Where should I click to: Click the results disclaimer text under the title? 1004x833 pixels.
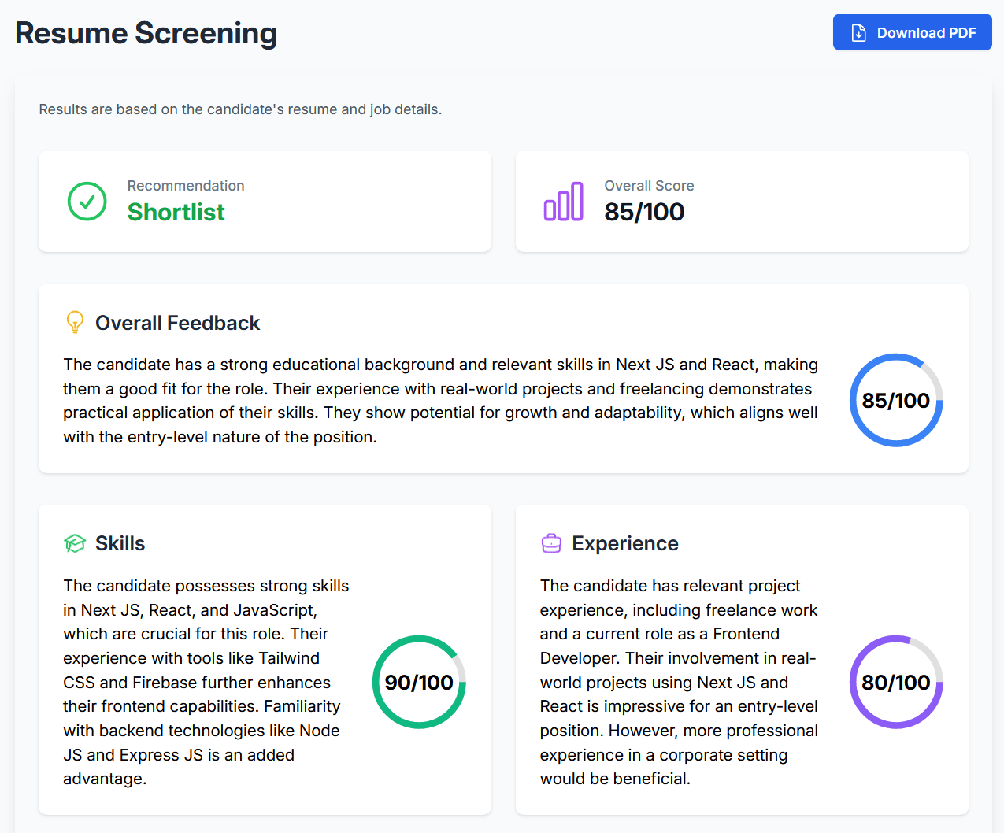[x=240, y=109]
